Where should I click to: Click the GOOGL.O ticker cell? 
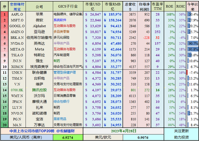point(17,26)
